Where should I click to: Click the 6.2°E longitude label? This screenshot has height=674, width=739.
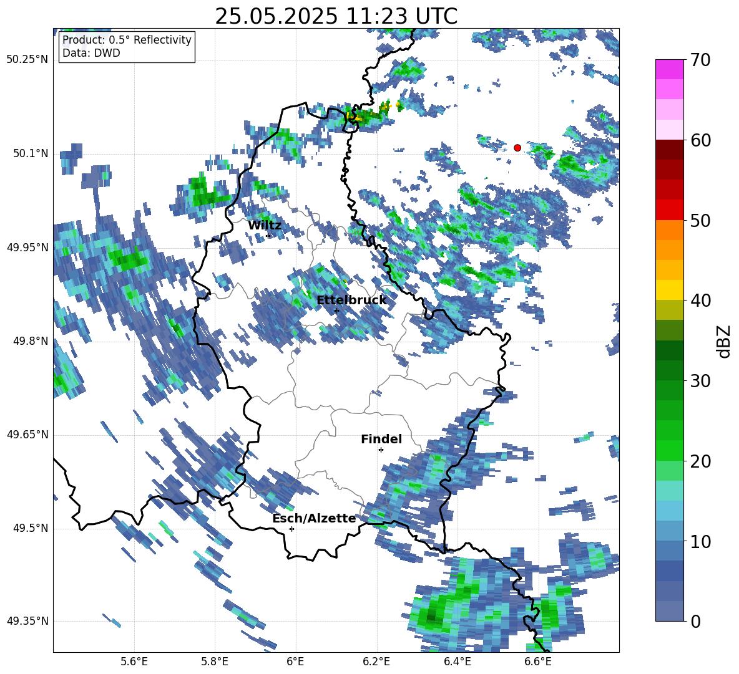pyautogui.click(x=376, y=662)
